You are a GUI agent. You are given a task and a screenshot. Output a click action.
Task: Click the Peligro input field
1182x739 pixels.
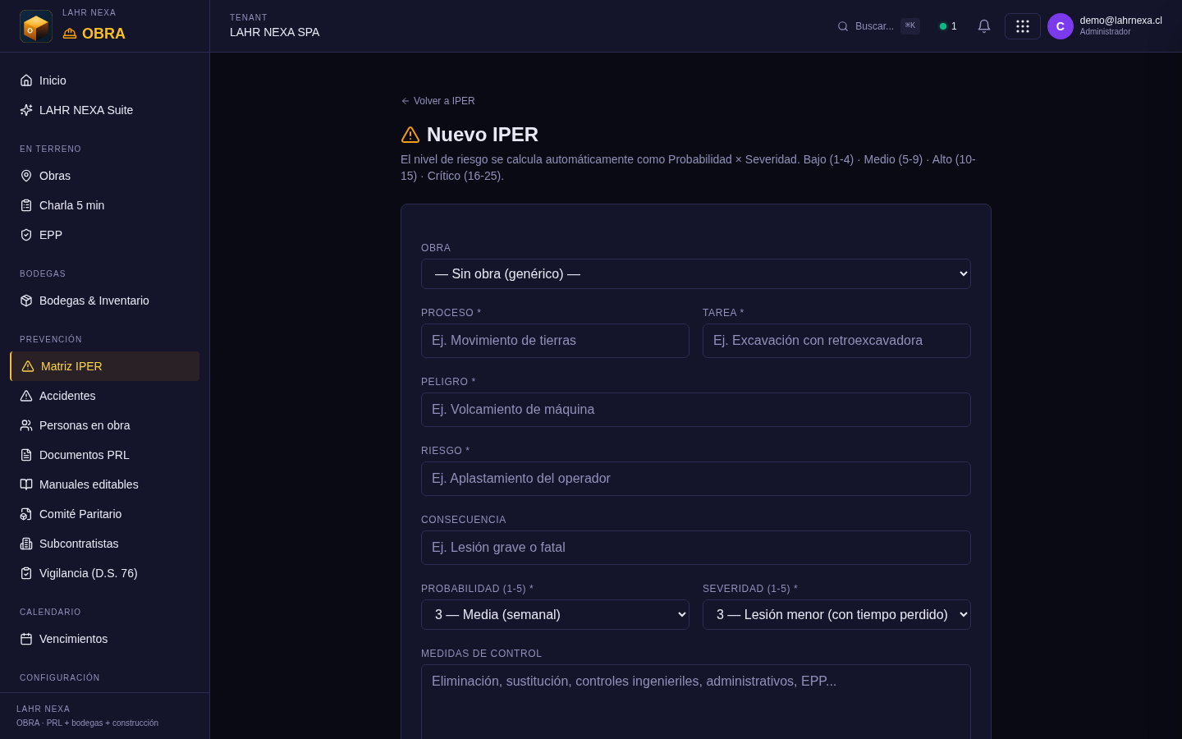(696, 410)
